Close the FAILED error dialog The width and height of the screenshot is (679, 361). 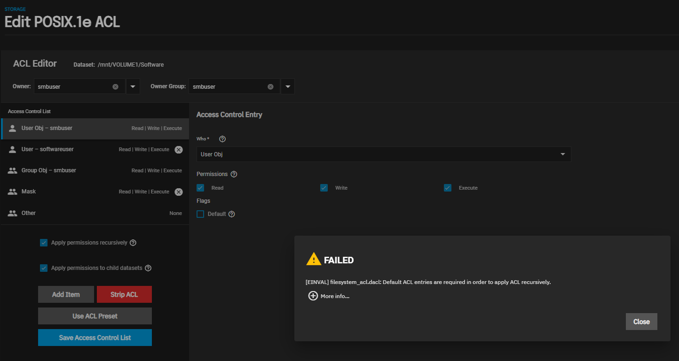point(641,322)
